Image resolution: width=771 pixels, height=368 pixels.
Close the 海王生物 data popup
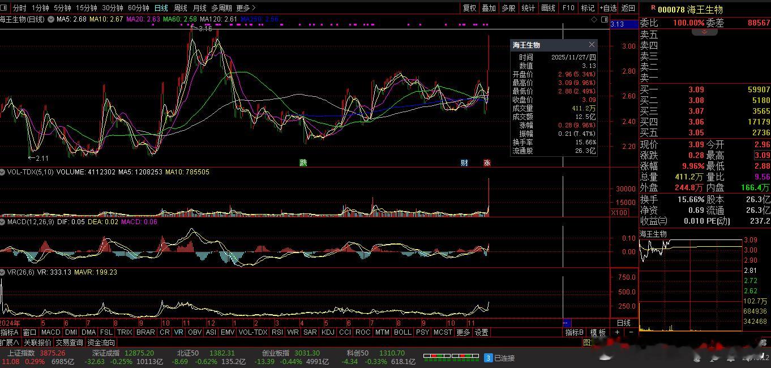click(592, 45)
